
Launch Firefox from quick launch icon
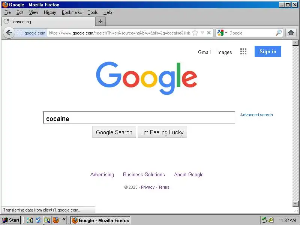point(56,220)
